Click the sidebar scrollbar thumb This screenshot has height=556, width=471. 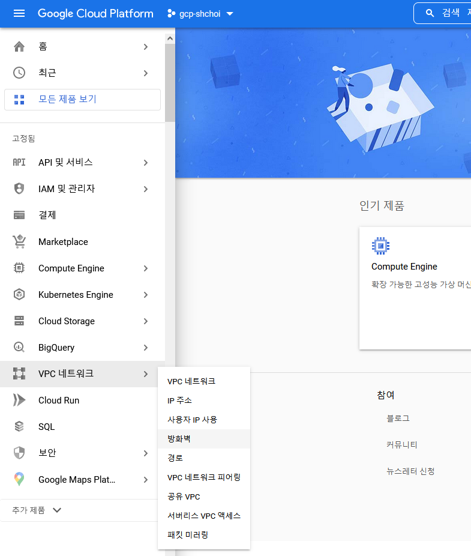(170, 83)
